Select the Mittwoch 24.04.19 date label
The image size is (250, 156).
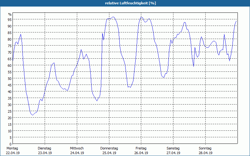pyautogui.click(x=77, y=151)
